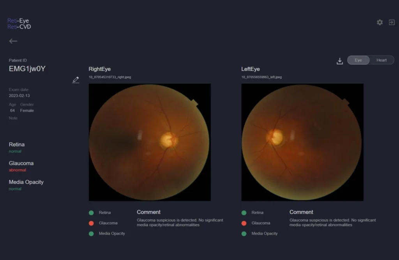Screen dimensions: 399x260
Task: Click the Retina label under RightEye
Action: click(104, 213)
